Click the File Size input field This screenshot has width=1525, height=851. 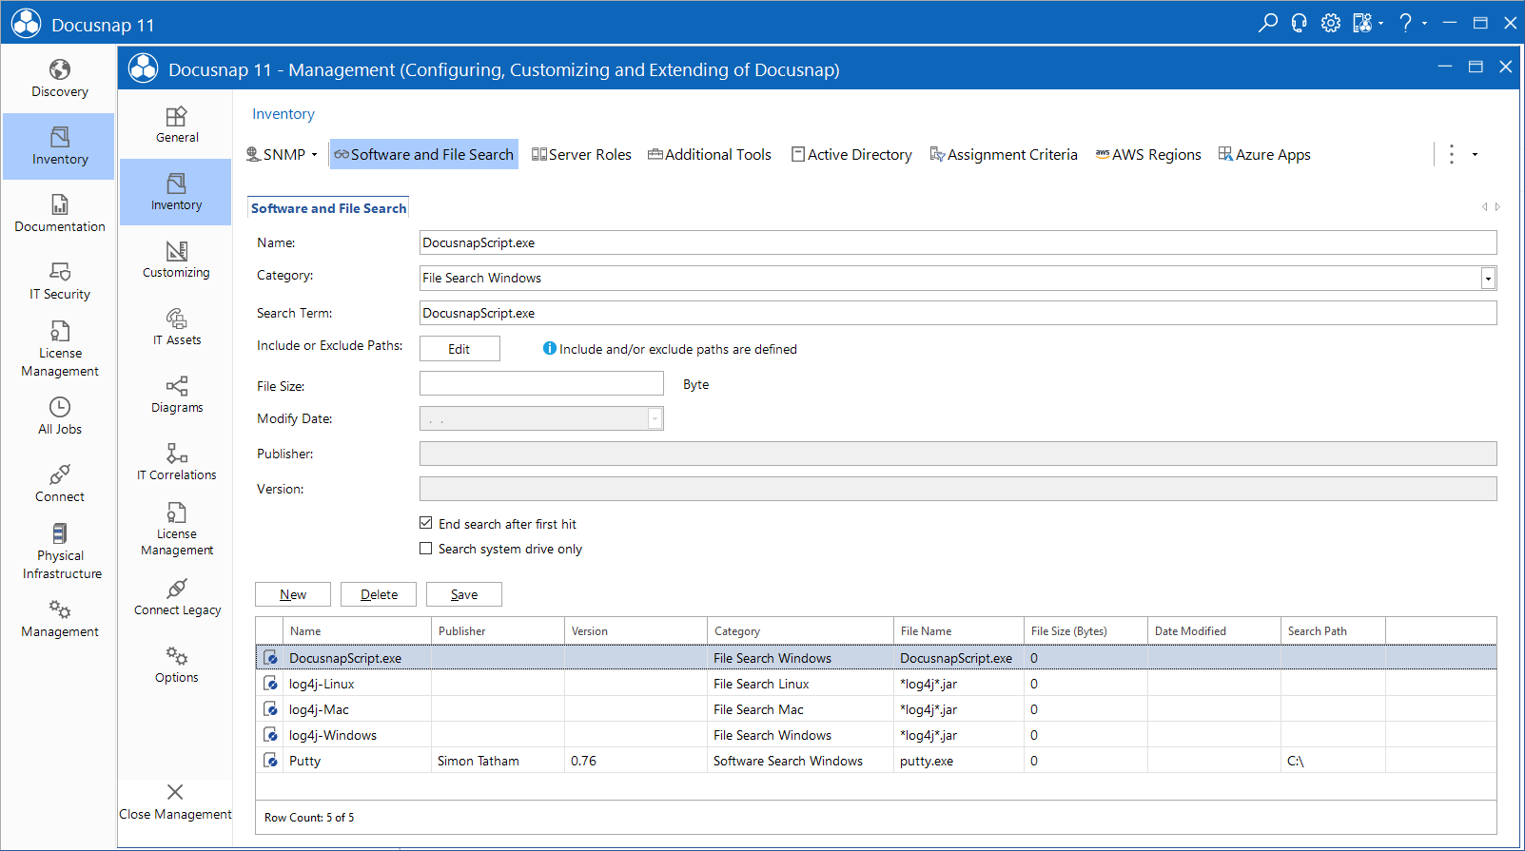[x=541, y=383]
